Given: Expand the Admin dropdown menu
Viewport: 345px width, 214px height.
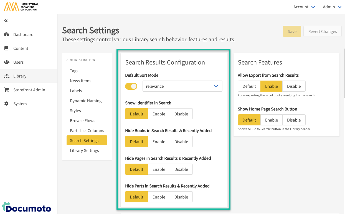Looking at the screenshot, I should coord(332,7).
